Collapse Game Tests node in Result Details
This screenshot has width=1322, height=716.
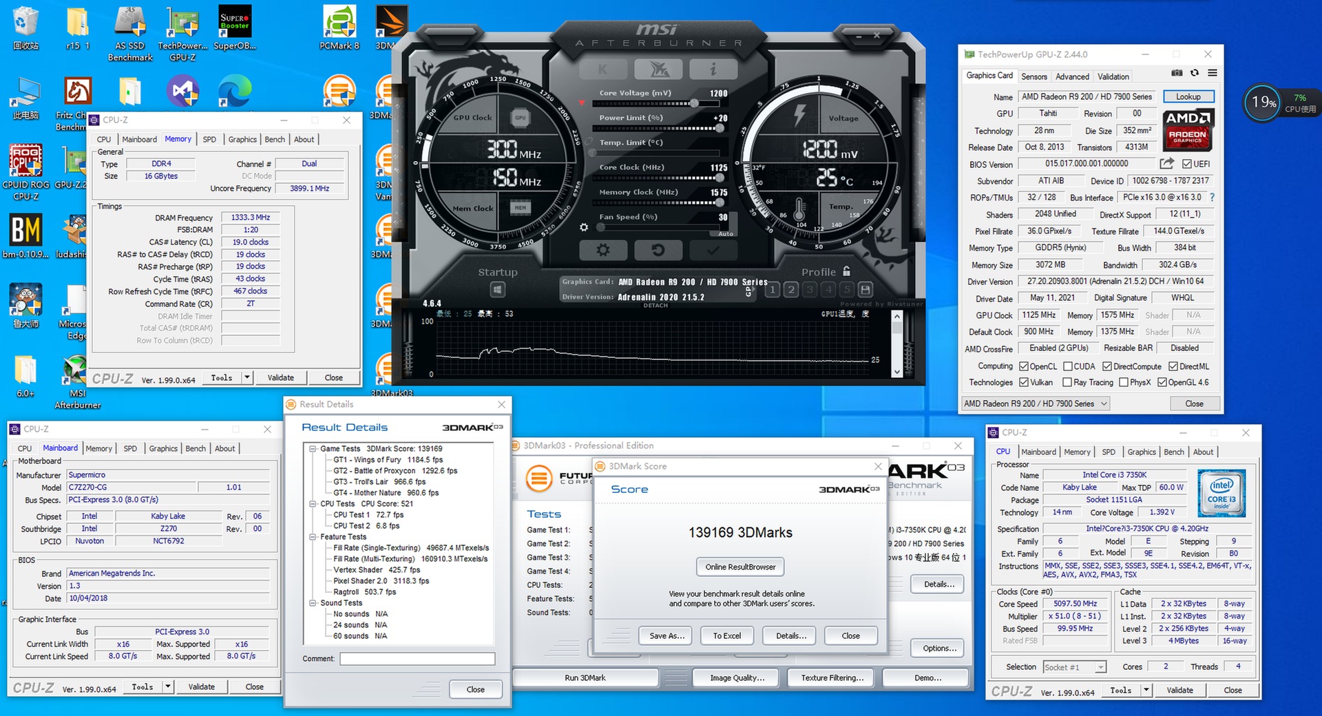click(x=313, y=448)
